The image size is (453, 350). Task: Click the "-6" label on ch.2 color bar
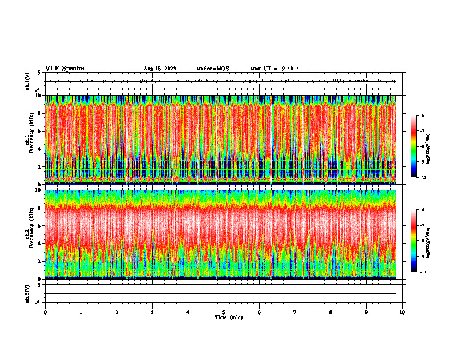click(422, 210)
